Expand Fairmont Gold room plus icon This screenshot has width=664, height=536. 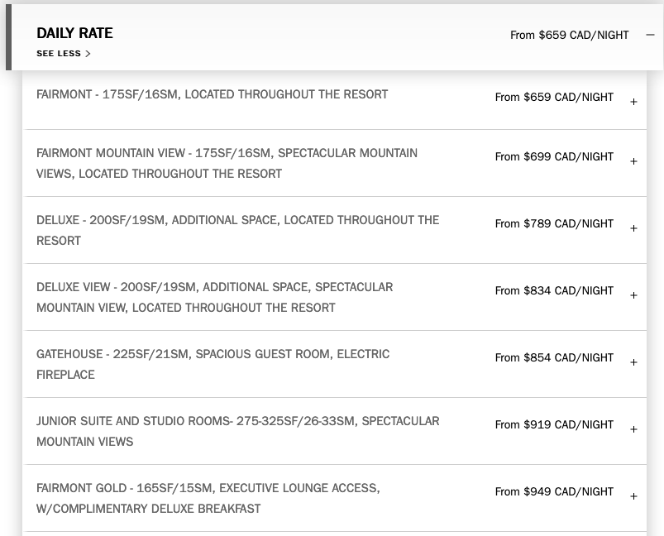(633, 496)
